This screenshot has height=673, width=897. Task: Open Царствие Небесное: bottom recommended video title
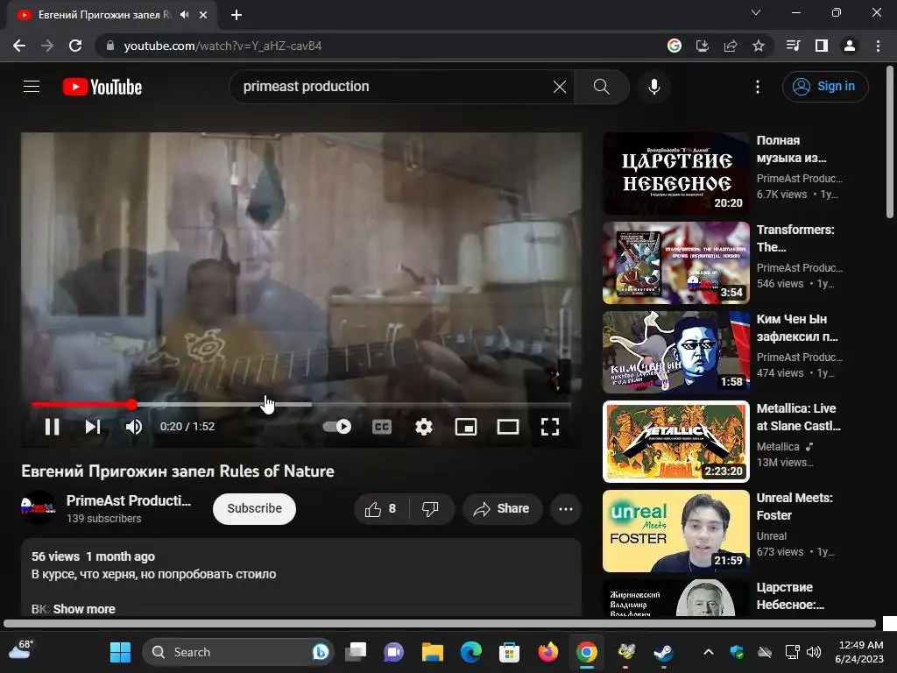click(x=790, y=596)
